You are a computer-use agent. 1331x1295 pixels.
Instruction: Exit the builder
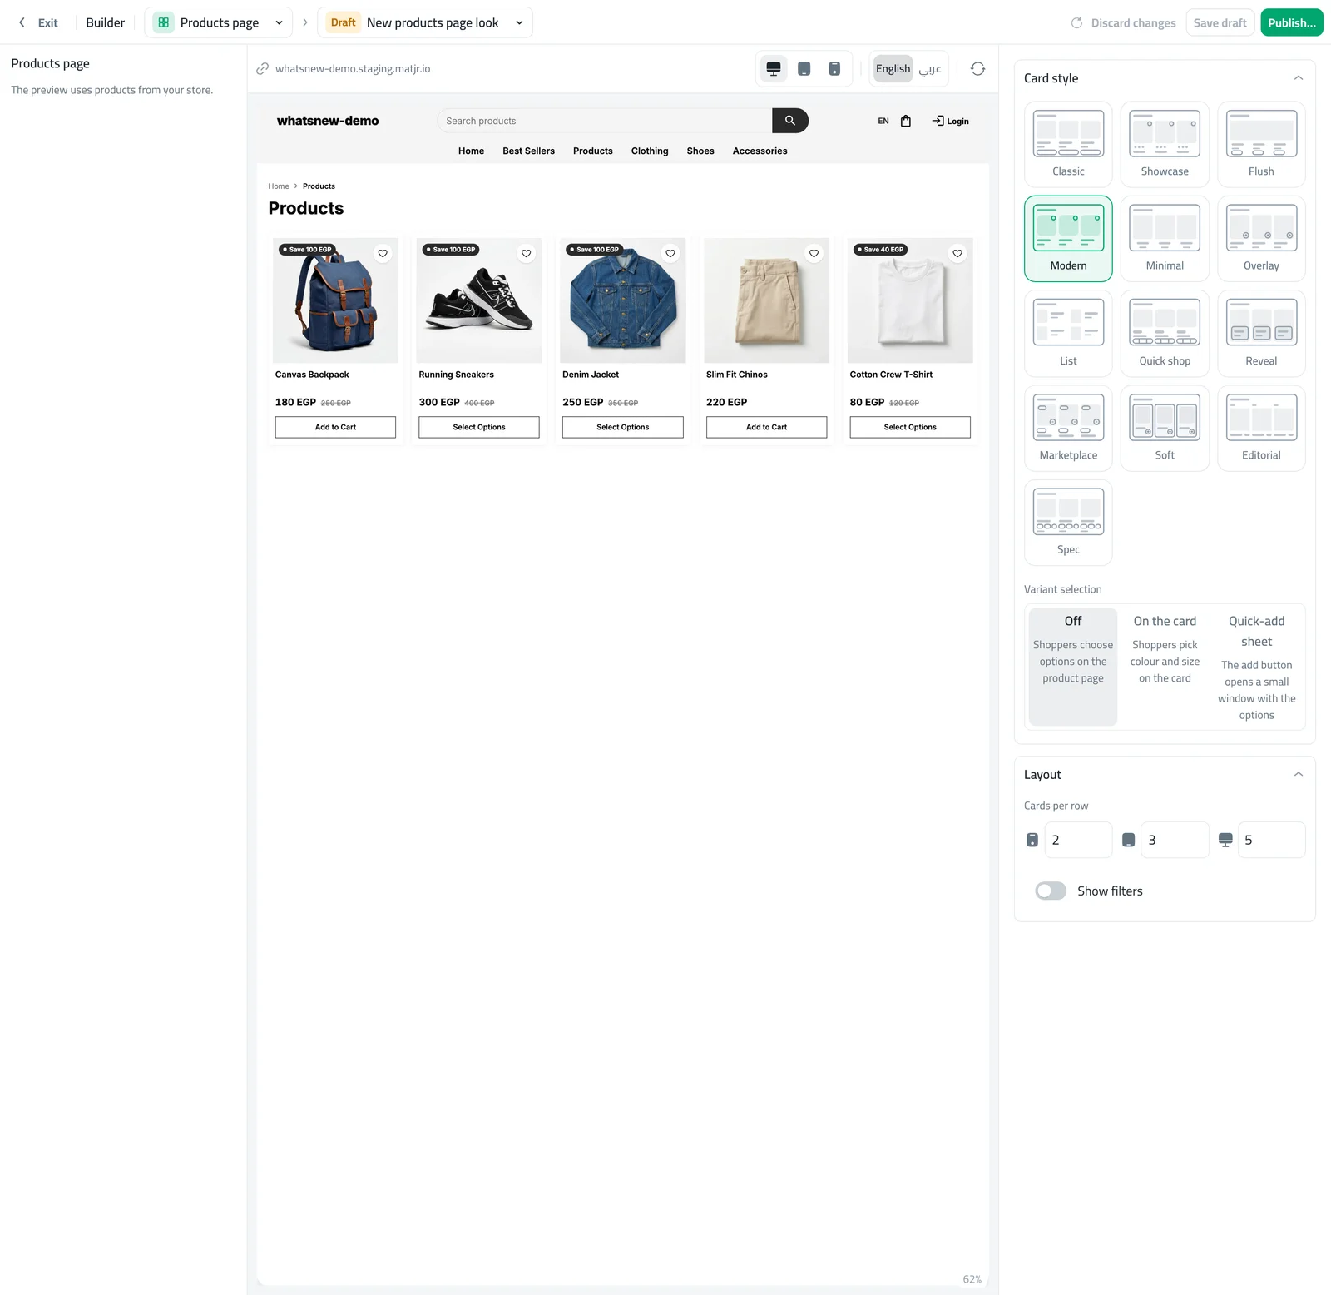point(38,22)
